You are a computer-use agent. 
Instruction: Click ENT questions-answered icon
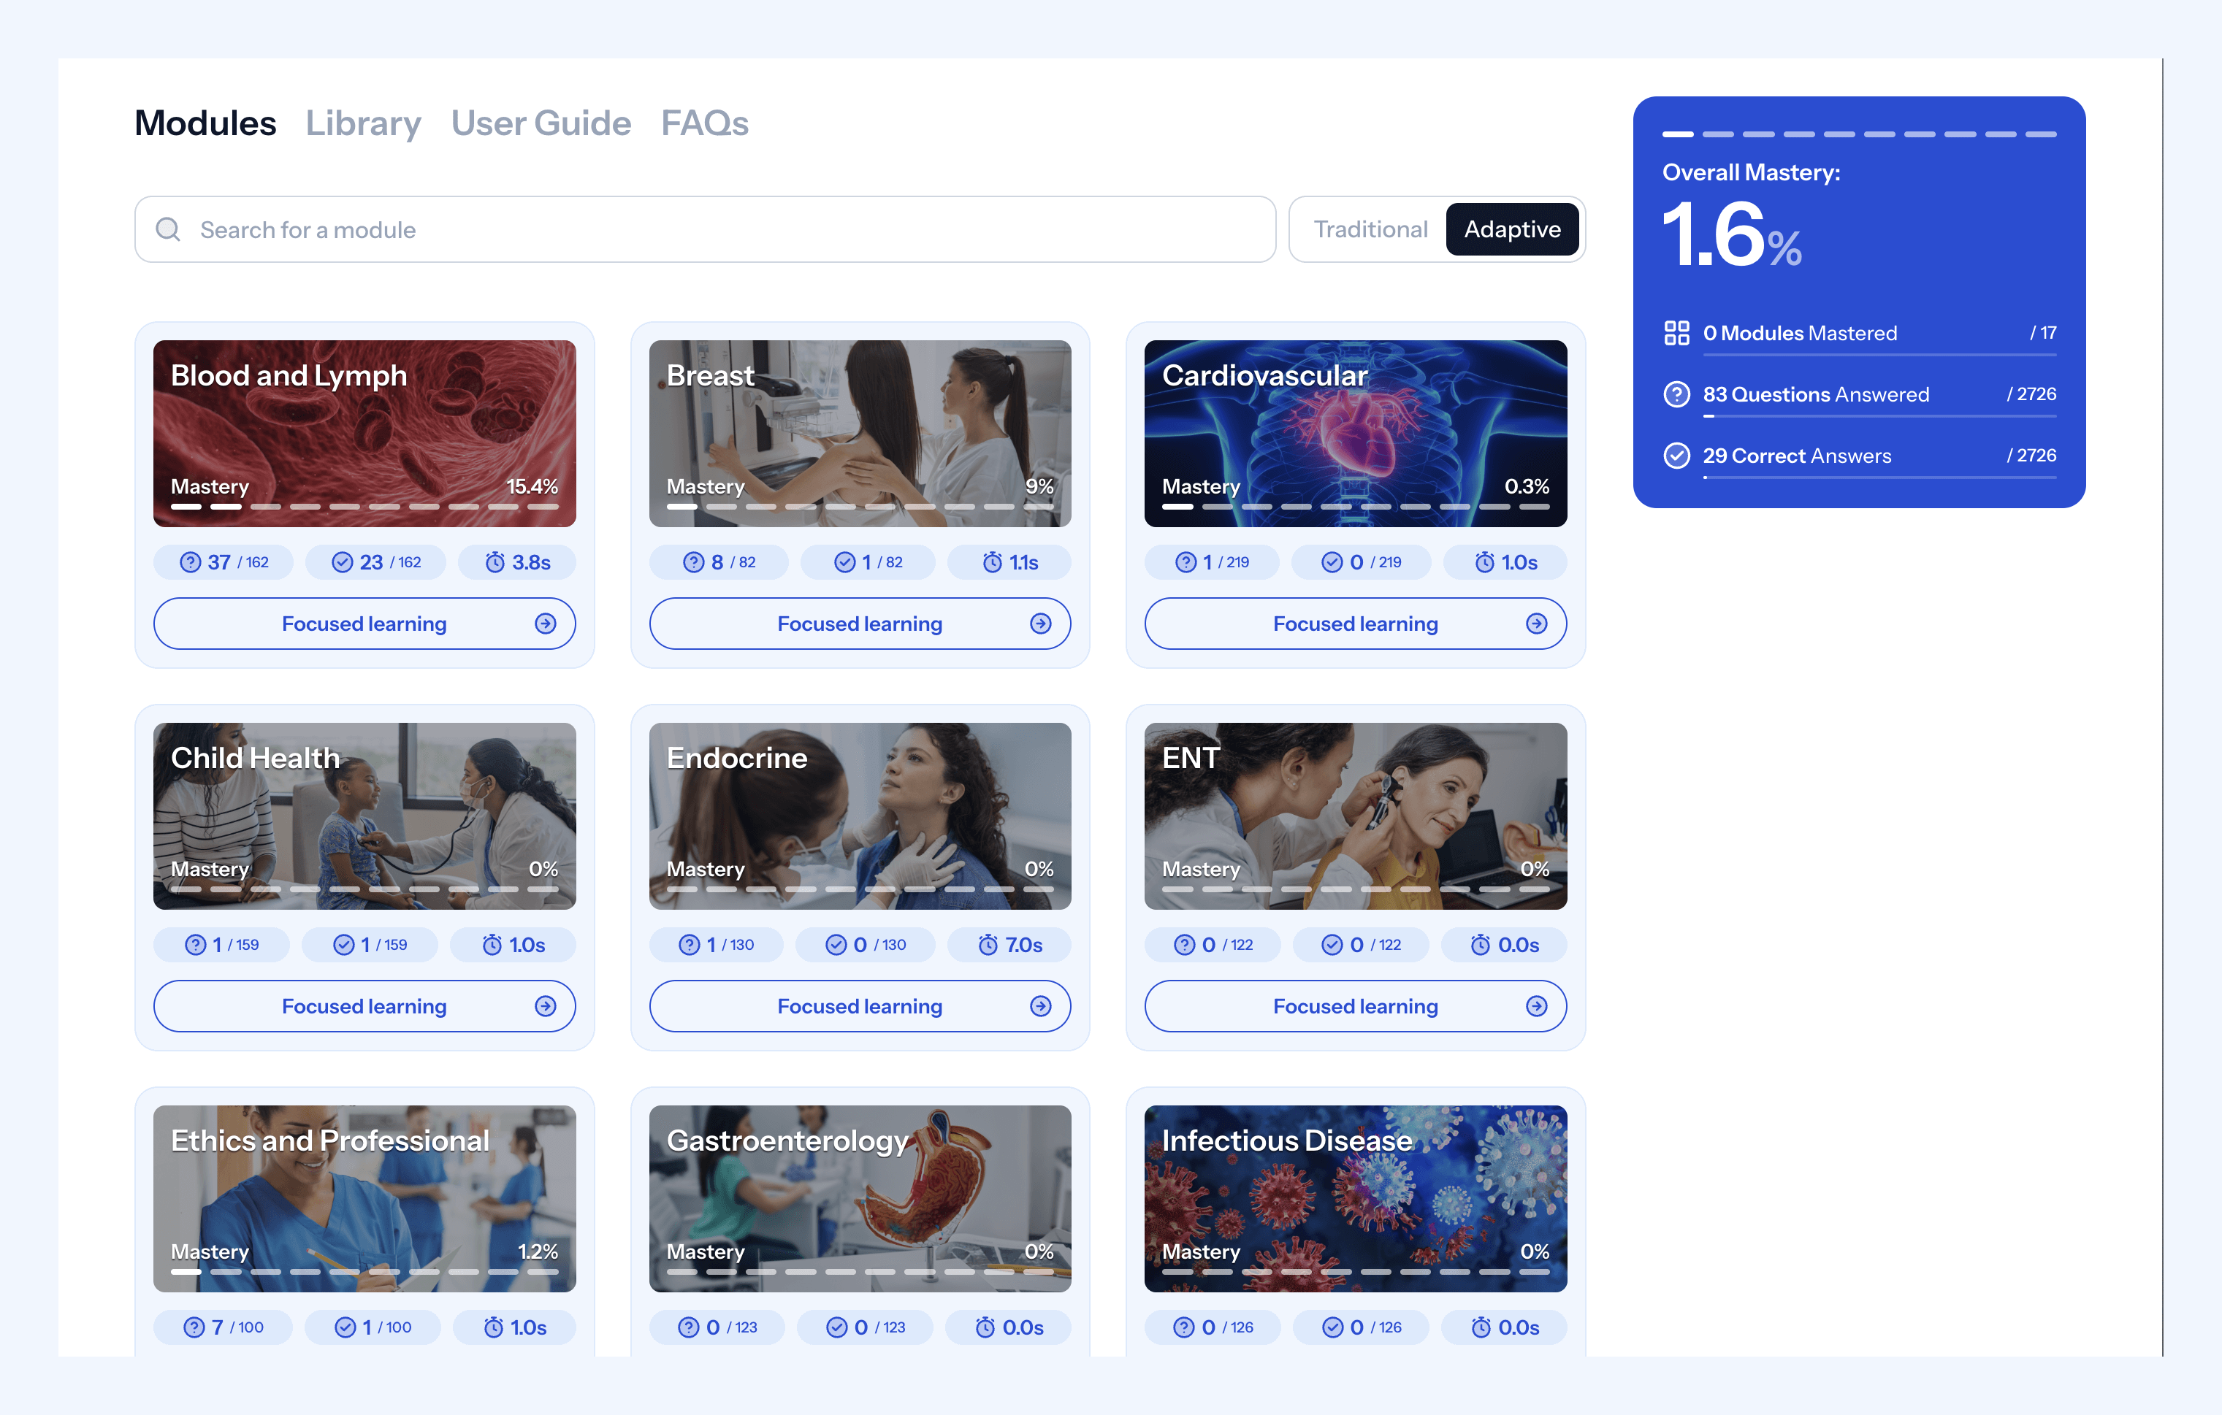(x=1185, y=945)
